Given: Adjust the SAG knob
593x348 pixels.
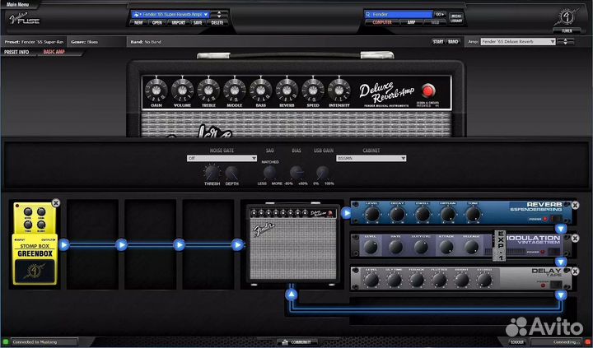Looking at the screenshot, I should pyautogui.click(x=269, y=172).
